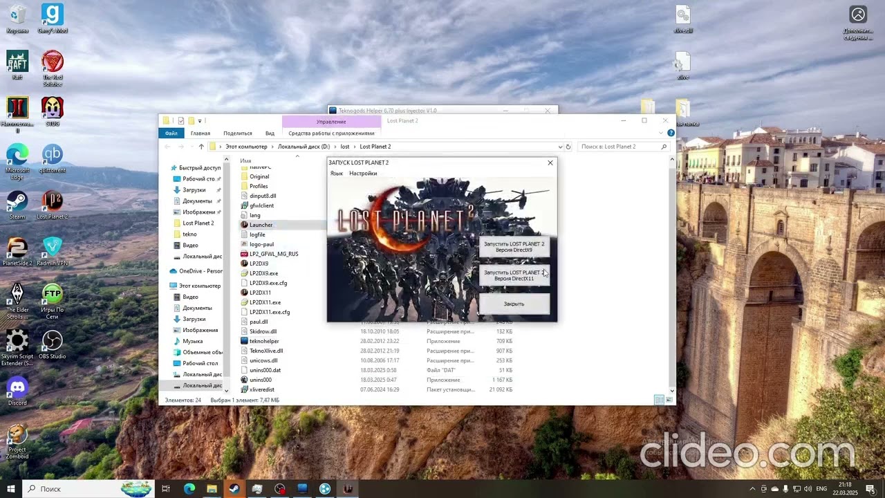Sort files by the Имя column header
This screenshot has height=498, width=885.
point(245,160)
